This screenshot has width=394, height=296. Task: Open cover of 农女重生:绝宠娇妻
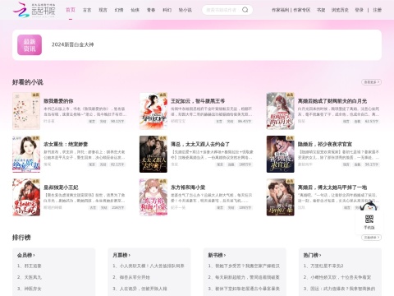[26, 154]
